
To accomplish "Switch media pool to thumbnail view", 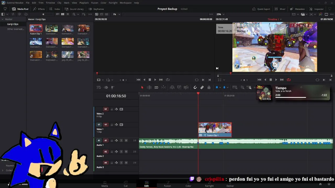I will (63, 14).
